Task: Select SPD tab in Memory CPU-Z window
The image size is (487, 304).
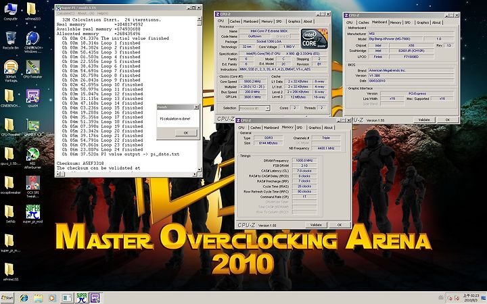Action: coord(300,128)
